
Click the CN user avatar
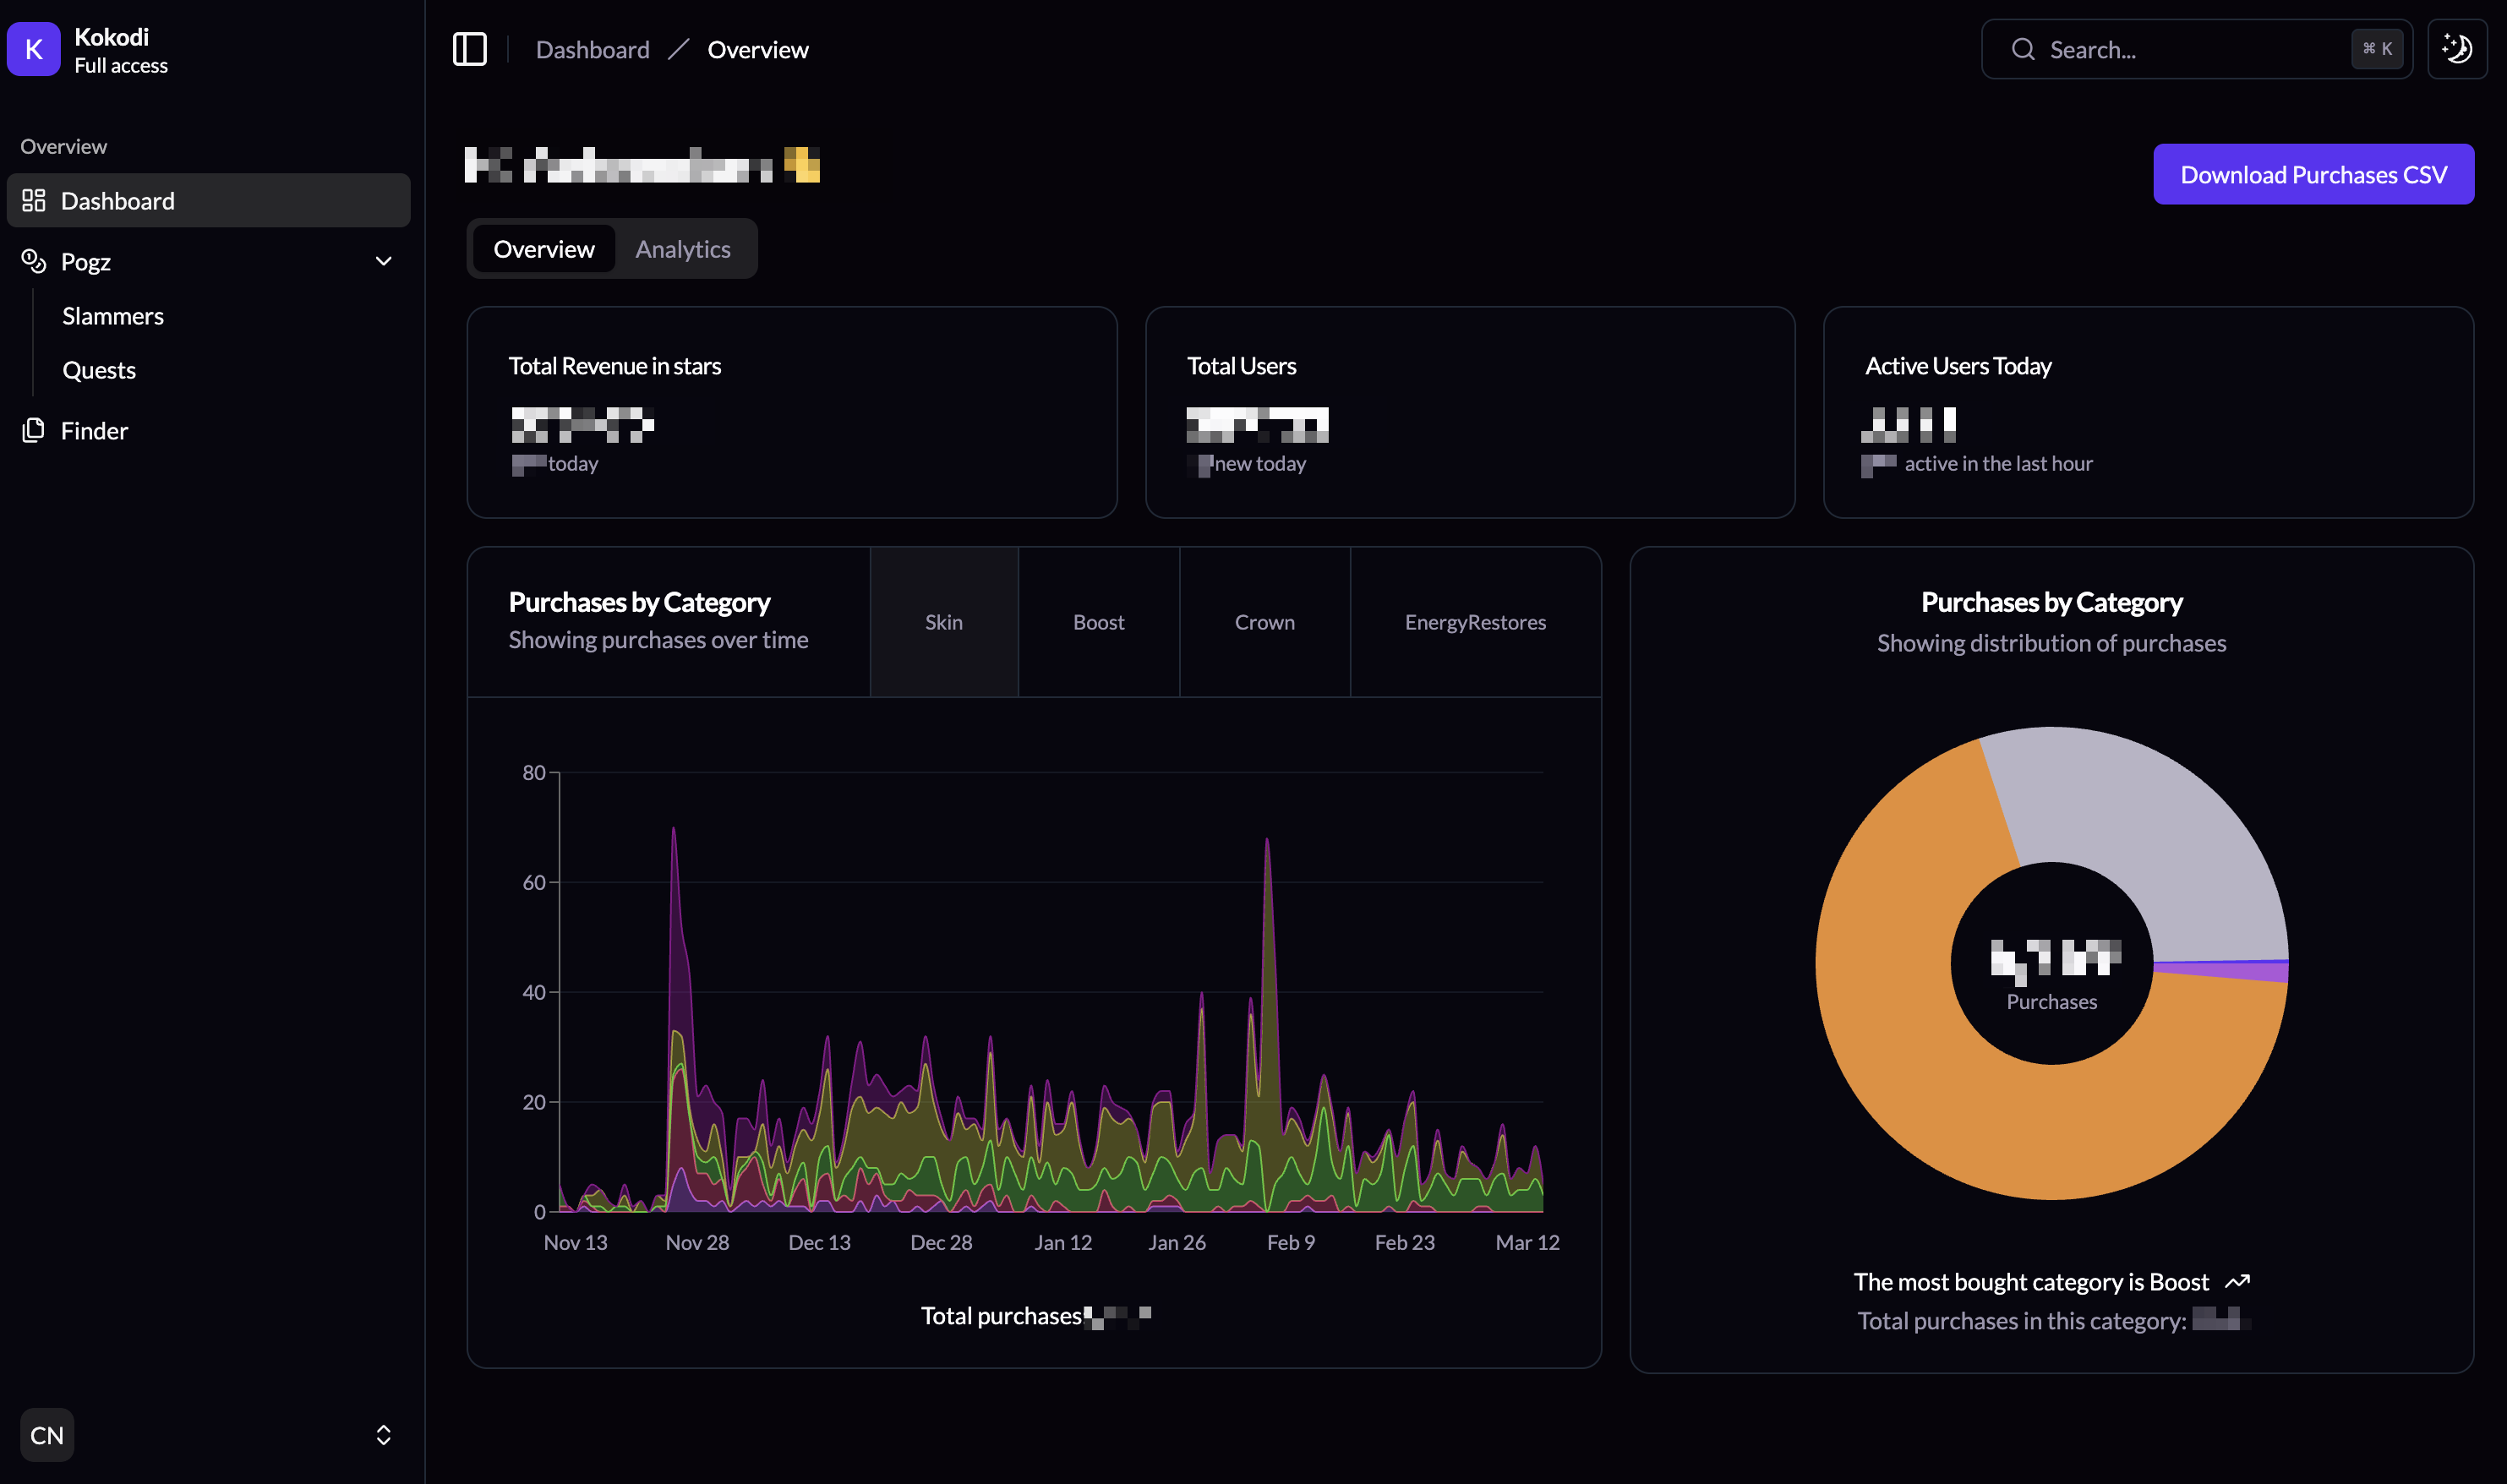[47, 1435]
